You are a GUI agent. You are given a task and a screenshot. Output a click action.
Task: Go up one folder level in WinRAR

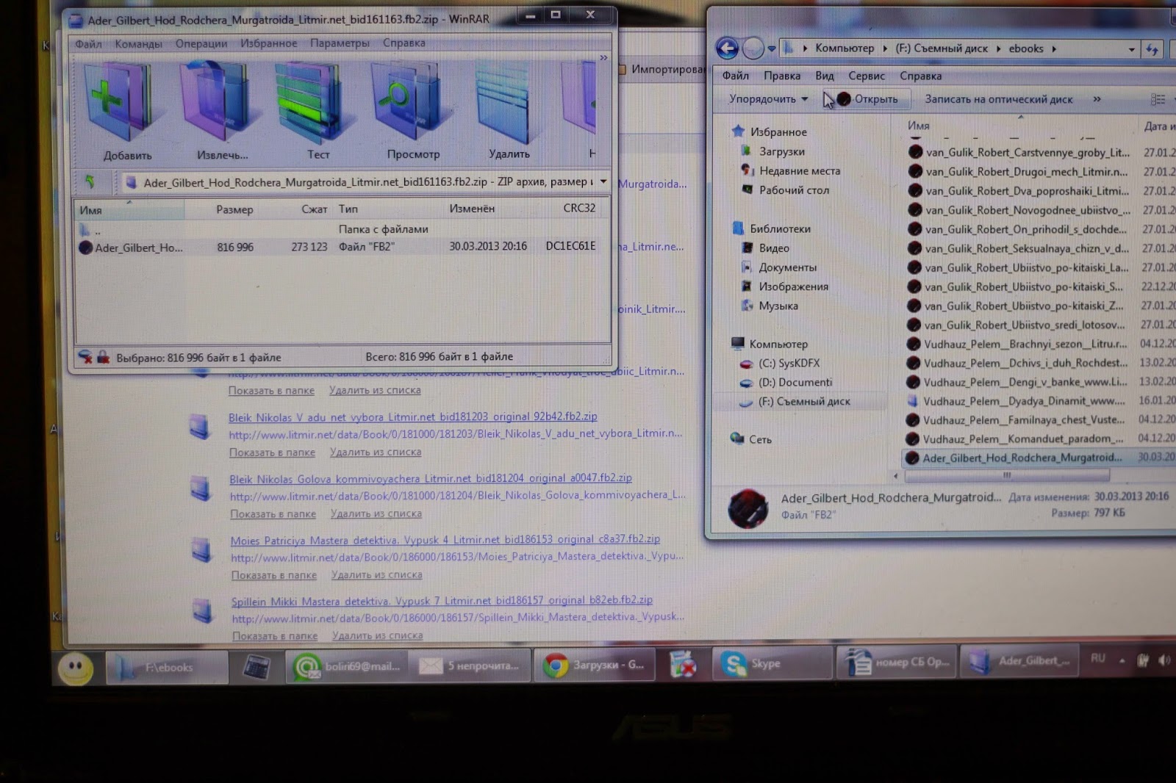click(x=91, y=181)
